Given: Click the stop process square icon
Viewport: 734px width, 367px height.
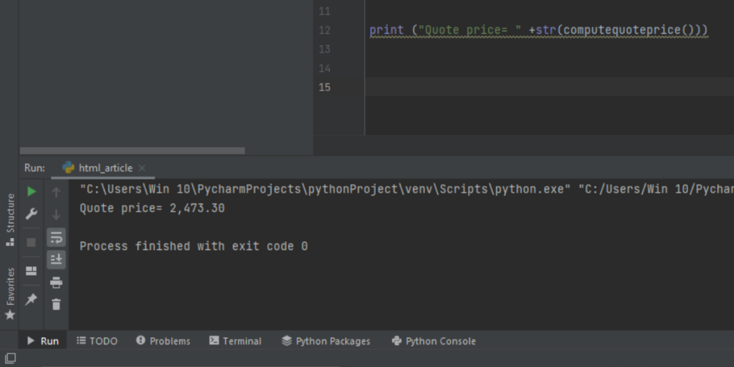Looking at the screenshot, I should coord(31,242).
